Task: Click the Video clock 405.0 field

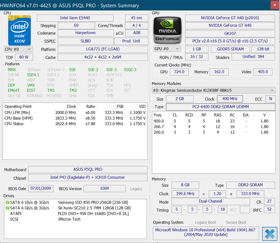Action: pos(263,72)
